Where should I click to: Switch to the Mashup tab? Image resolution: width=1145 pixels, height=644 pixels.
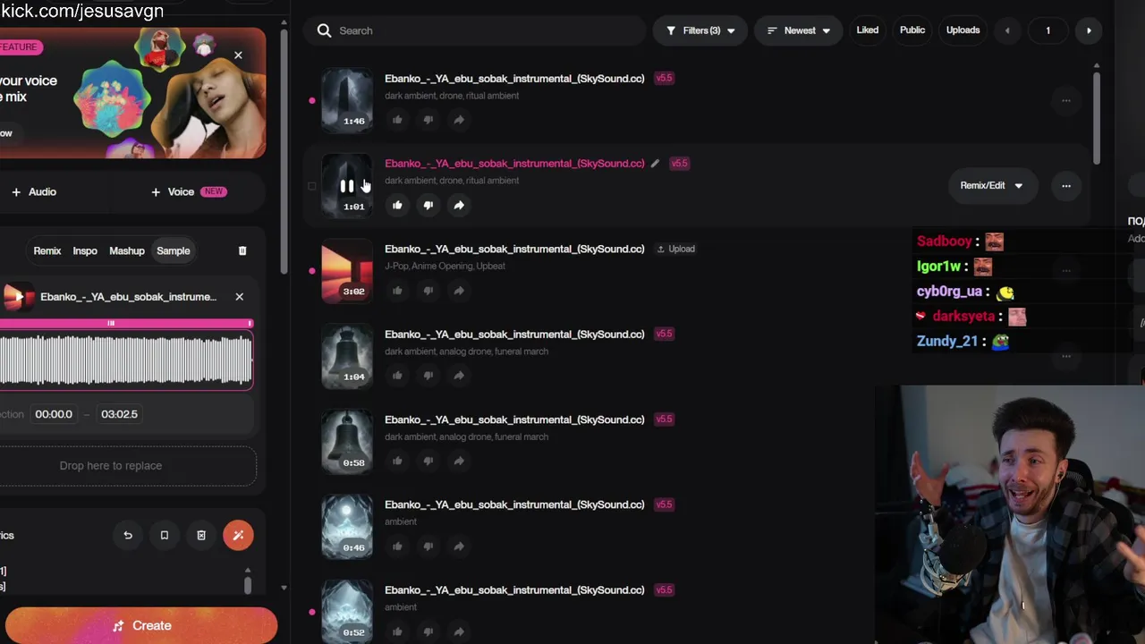(126, 251)
